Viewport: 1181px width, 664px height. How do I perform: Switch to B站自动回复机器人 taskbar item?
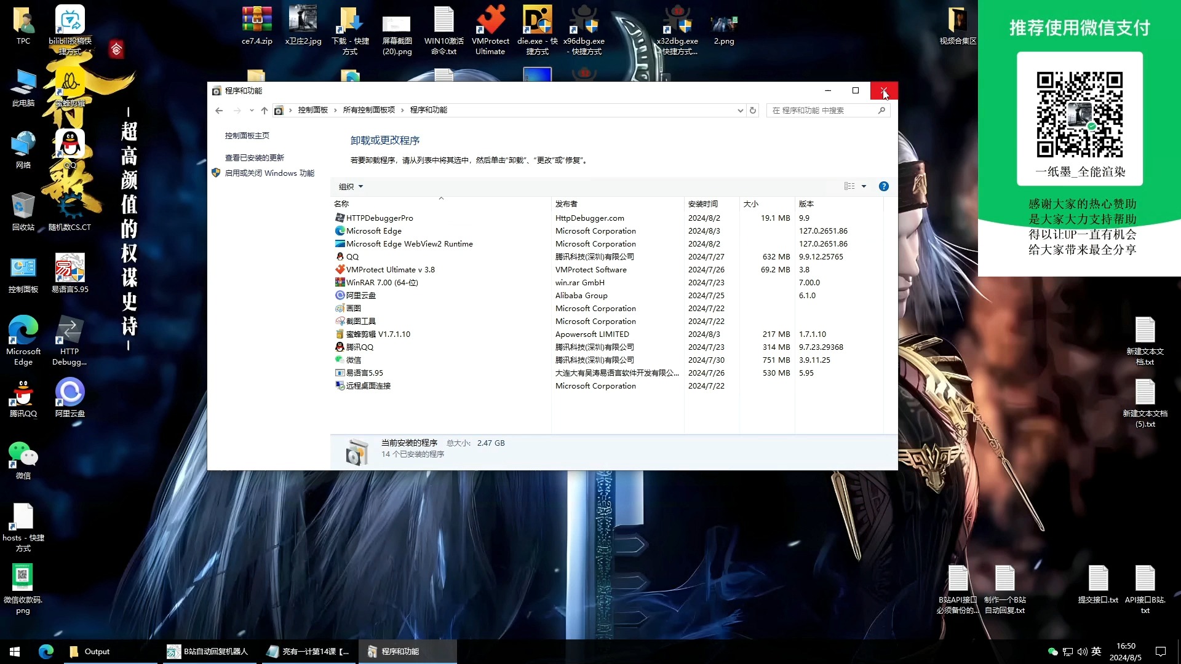(210, 651)
